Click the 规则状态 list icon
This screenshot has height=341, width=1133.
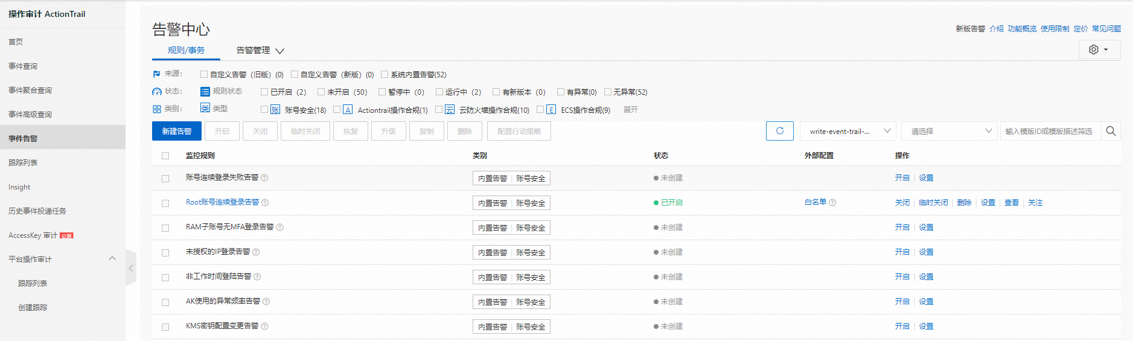(x=205, y=92)
